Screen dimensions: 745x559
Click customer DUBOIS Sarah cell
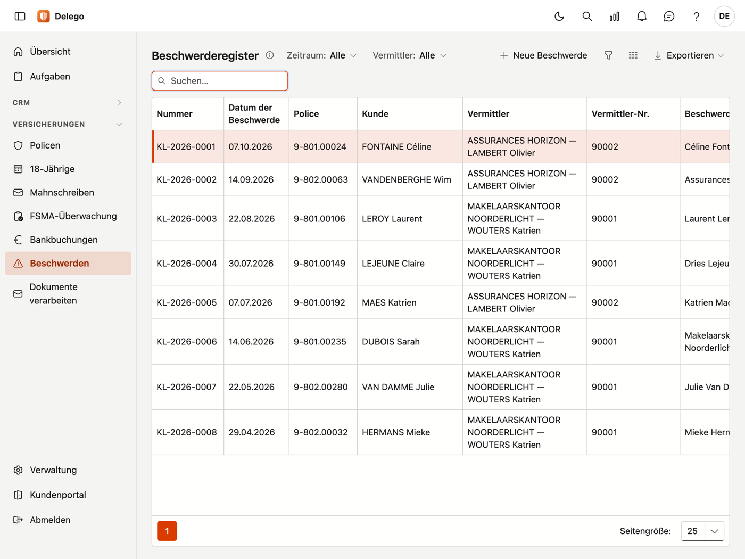410,342
